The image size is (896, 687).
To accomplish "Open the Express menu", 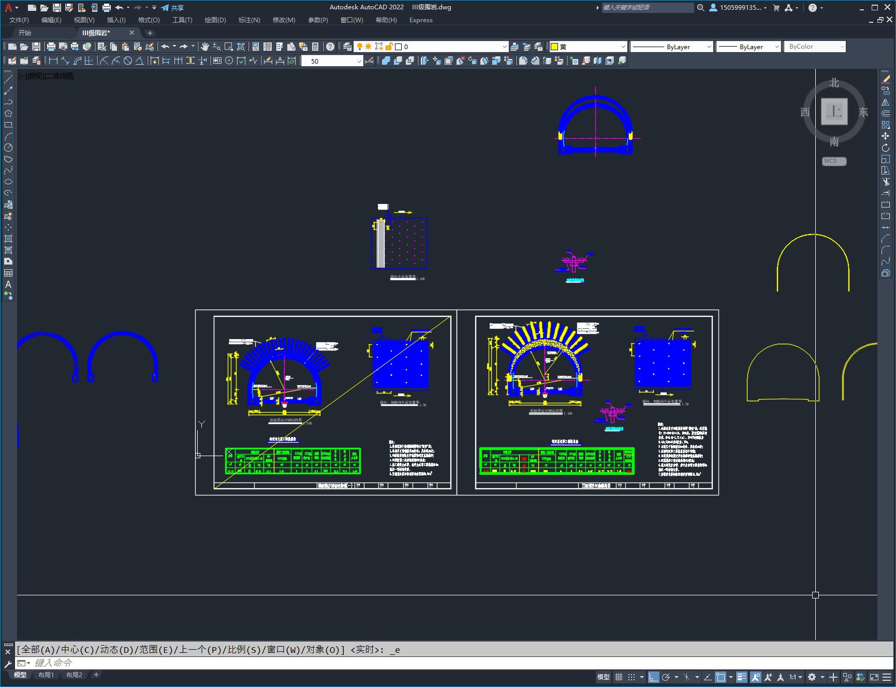I will [421, 20].
